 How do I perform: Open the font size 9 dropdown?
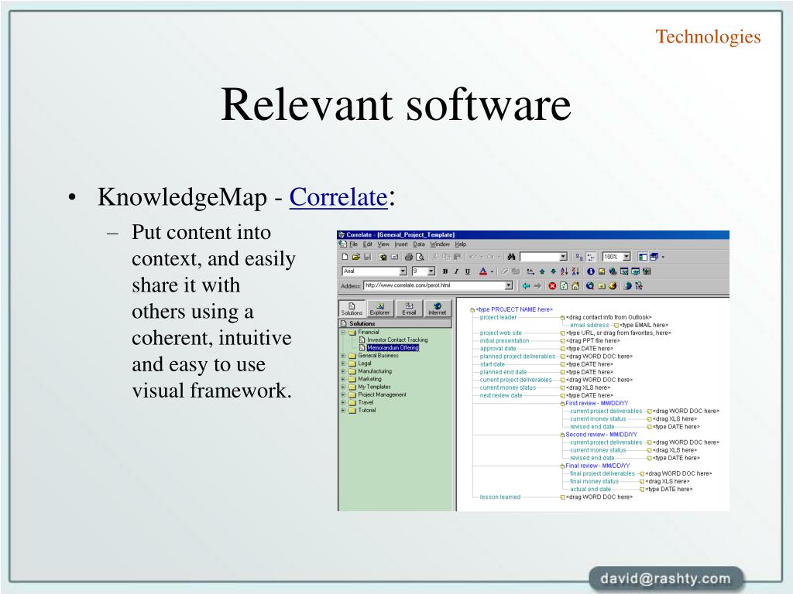pyautogui.click(x=431, y=271)
